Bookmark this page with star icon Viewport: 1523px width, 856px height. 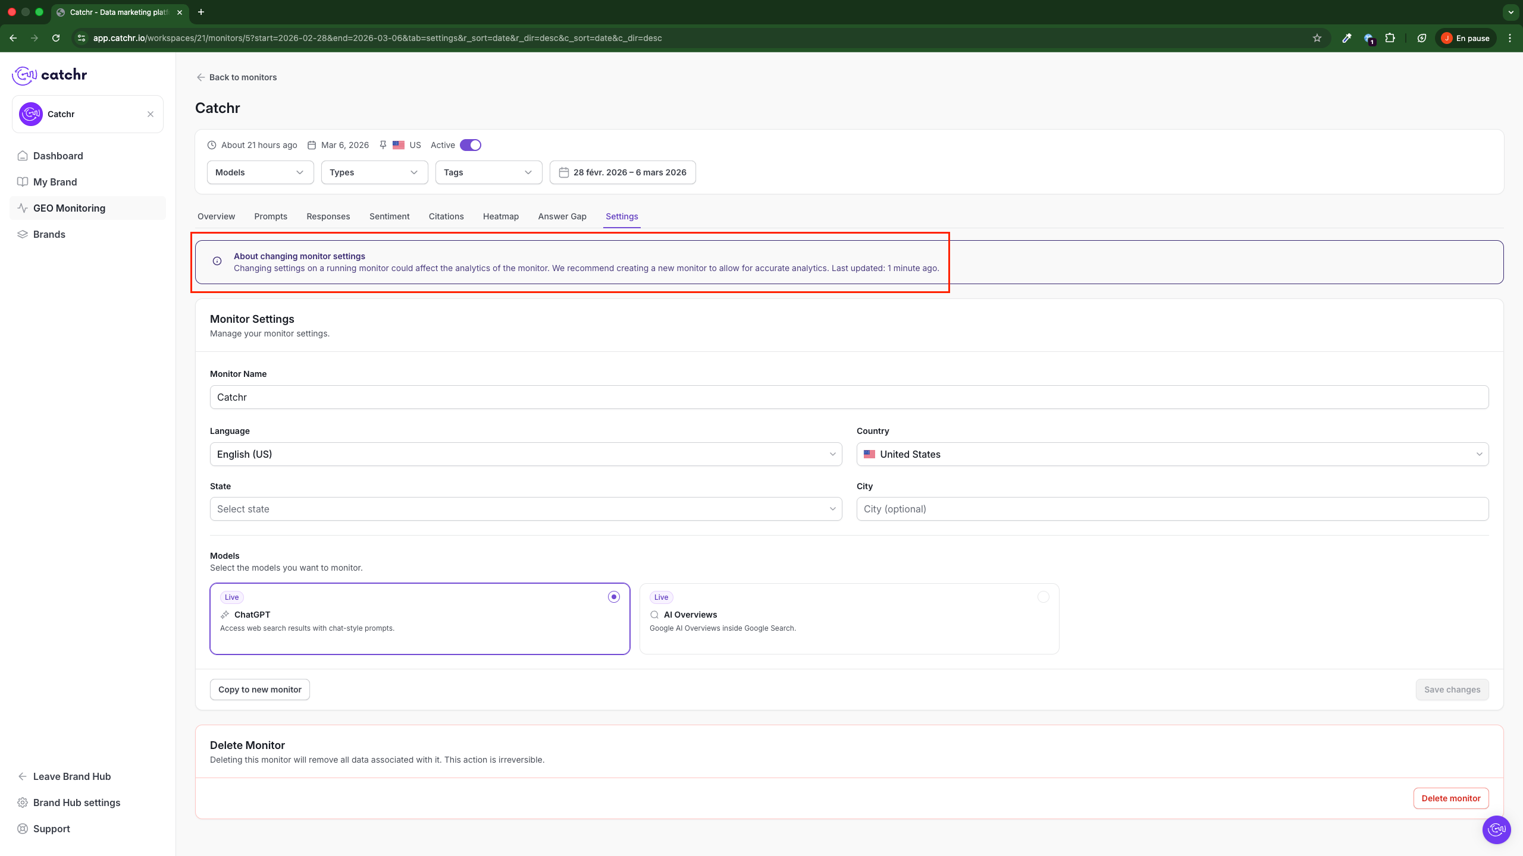pos(1317,38)
